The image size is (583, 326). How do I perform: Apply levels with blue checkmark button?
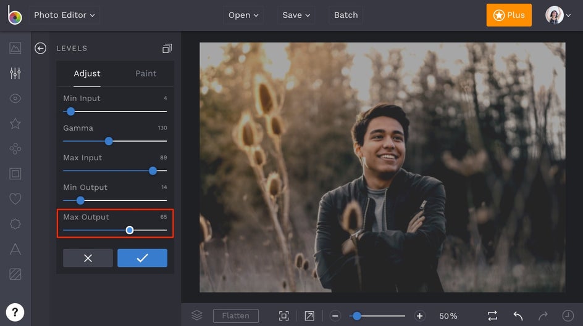click(x=142, y=258)
